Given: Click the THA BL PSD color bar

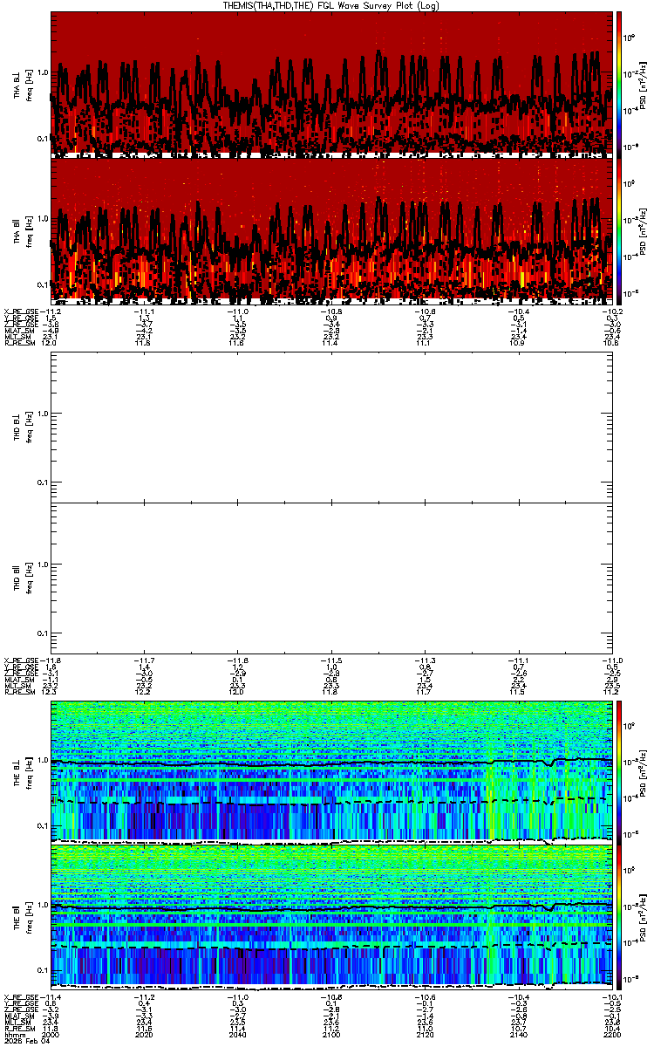Looking at the screenshot, I should (620, 84).
